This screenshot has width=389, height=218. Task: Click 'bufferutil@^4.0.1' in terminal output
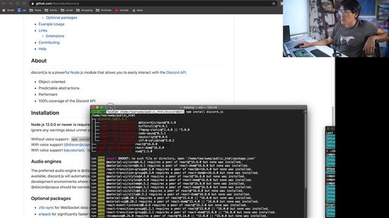pos(153,126)
